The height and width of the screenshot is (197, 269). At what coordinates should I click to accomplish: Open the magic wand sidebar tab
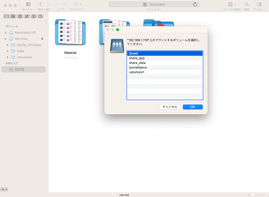click(27, 16)
